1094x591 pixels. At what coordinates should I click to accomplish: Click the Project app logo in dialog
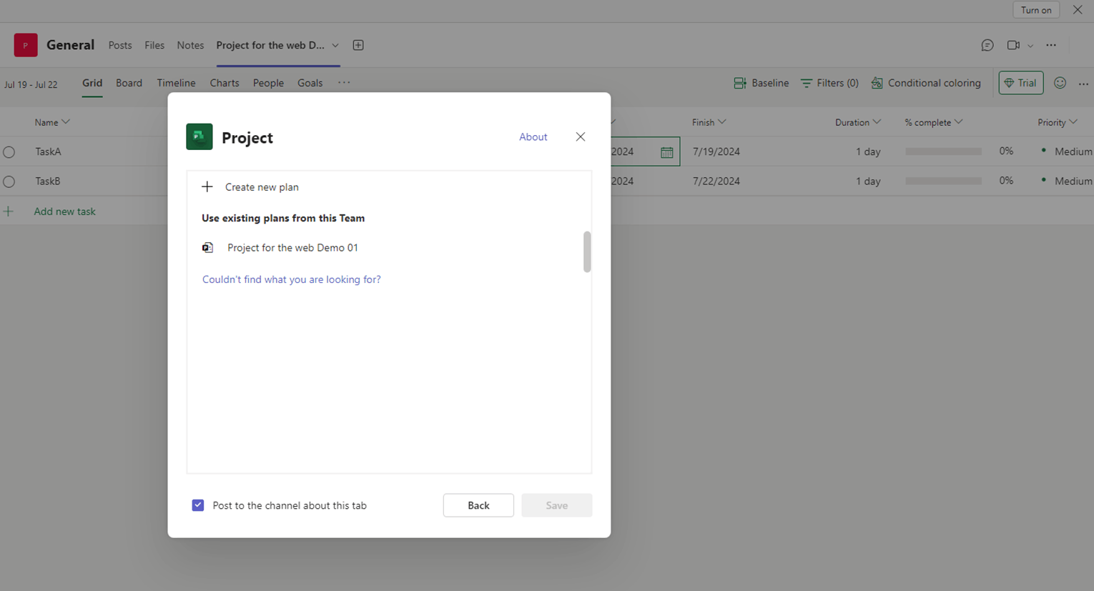pyautogui.click(x=199, y=136)
